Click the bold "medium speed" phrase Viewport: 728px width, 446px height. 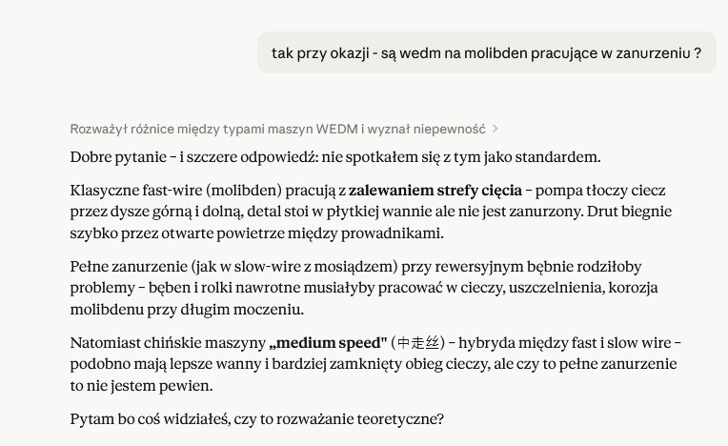[x=328, y=343]
